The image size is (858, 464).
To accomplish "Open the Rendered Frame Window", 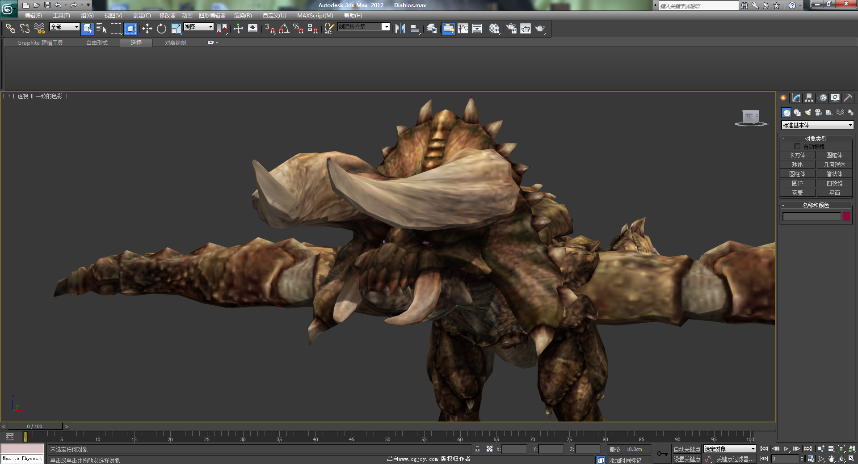I will [x=526, y=29].
